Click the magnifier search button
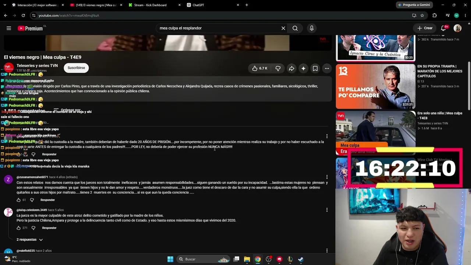The height and width of the screenshot is (265, 471). pos(295,28)
